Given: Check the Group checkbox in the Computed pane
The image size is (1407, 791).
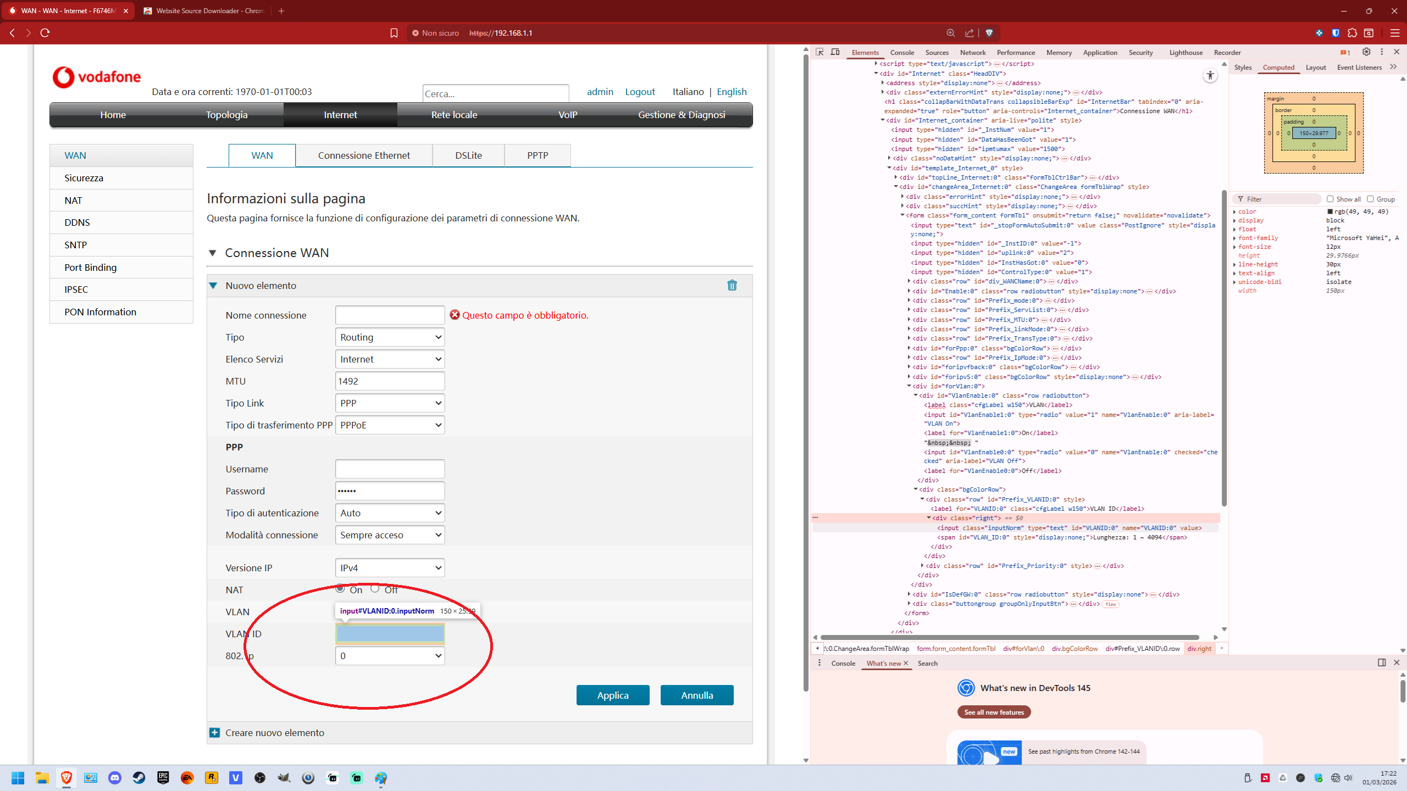Looking at the screenshot, I should click(1370, 199).
